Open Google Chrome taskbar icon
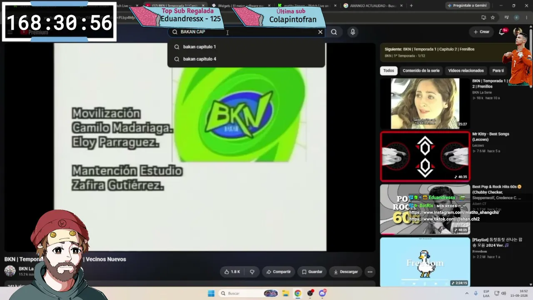533x300 pixels. pos(298,293)
